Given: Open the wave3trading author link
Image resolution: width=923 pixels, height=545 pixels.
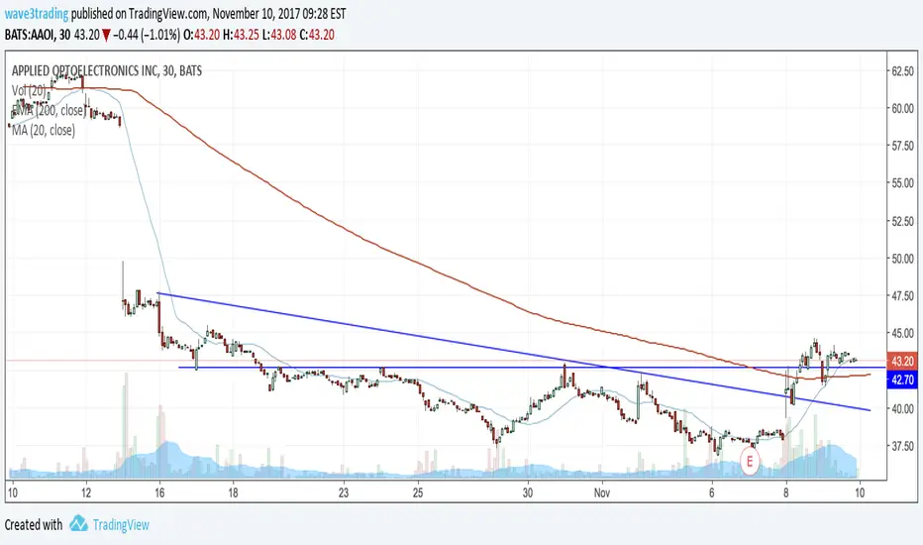Looking at the screenshot, I should [x=37, y=13].
